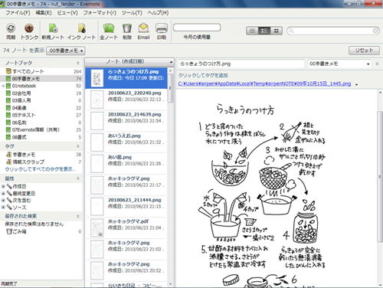The width and height of the screenshot is (383, 288).
Task: Open ツール(T) menu
Action: pyautogui.click(x=132, y=13)
